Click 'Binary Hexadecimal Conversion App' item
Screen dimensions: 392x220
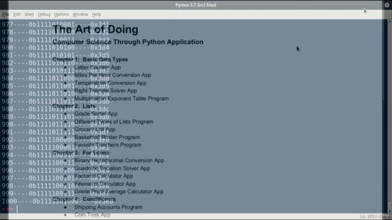[119, 160]
